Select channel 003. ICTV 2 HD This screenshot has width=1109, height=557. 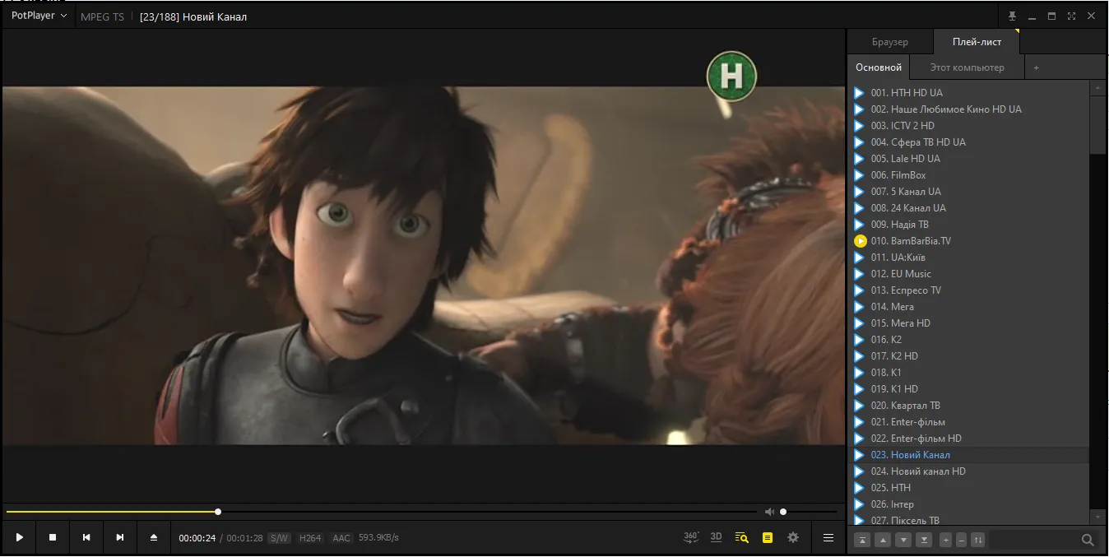click(969, 126)
